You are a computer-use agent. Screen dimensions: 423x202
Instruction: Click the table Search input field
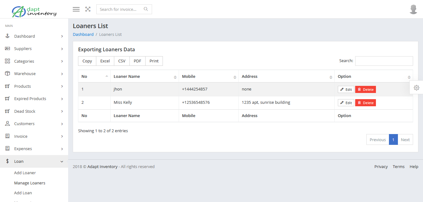(x=384, y=61)
